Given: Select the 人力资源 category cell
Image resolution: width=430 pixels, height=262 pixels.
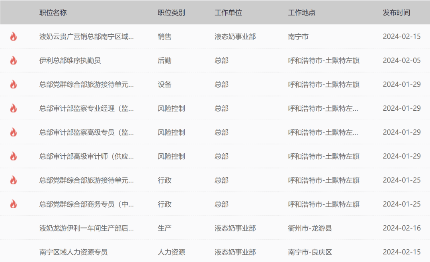Looking at the screenshot, I should [171, 252].
